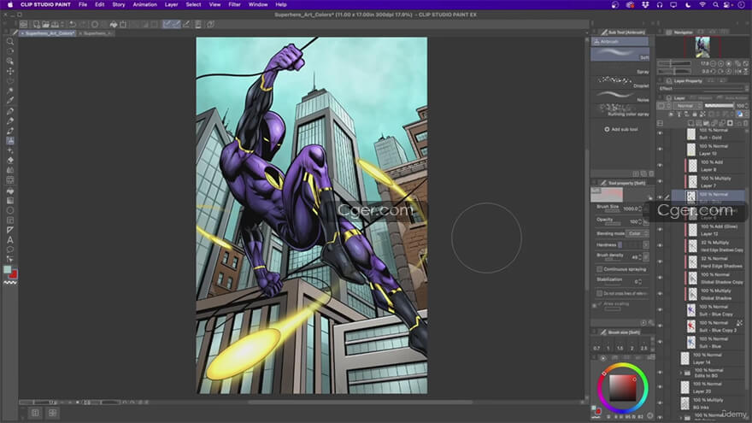752x423 pixels.
Task: Select the Pen tool in toolbox
Action: pos(10,111)
